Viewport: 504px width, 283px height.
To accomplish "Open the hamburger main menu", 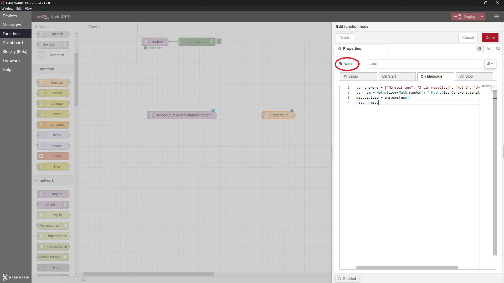I will point(496,17).
